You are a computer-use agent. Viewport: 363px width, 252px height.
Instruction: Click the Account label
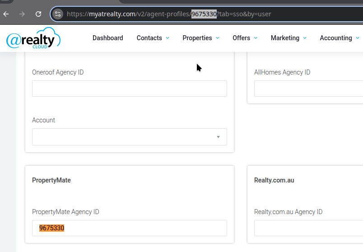(43, 120)
